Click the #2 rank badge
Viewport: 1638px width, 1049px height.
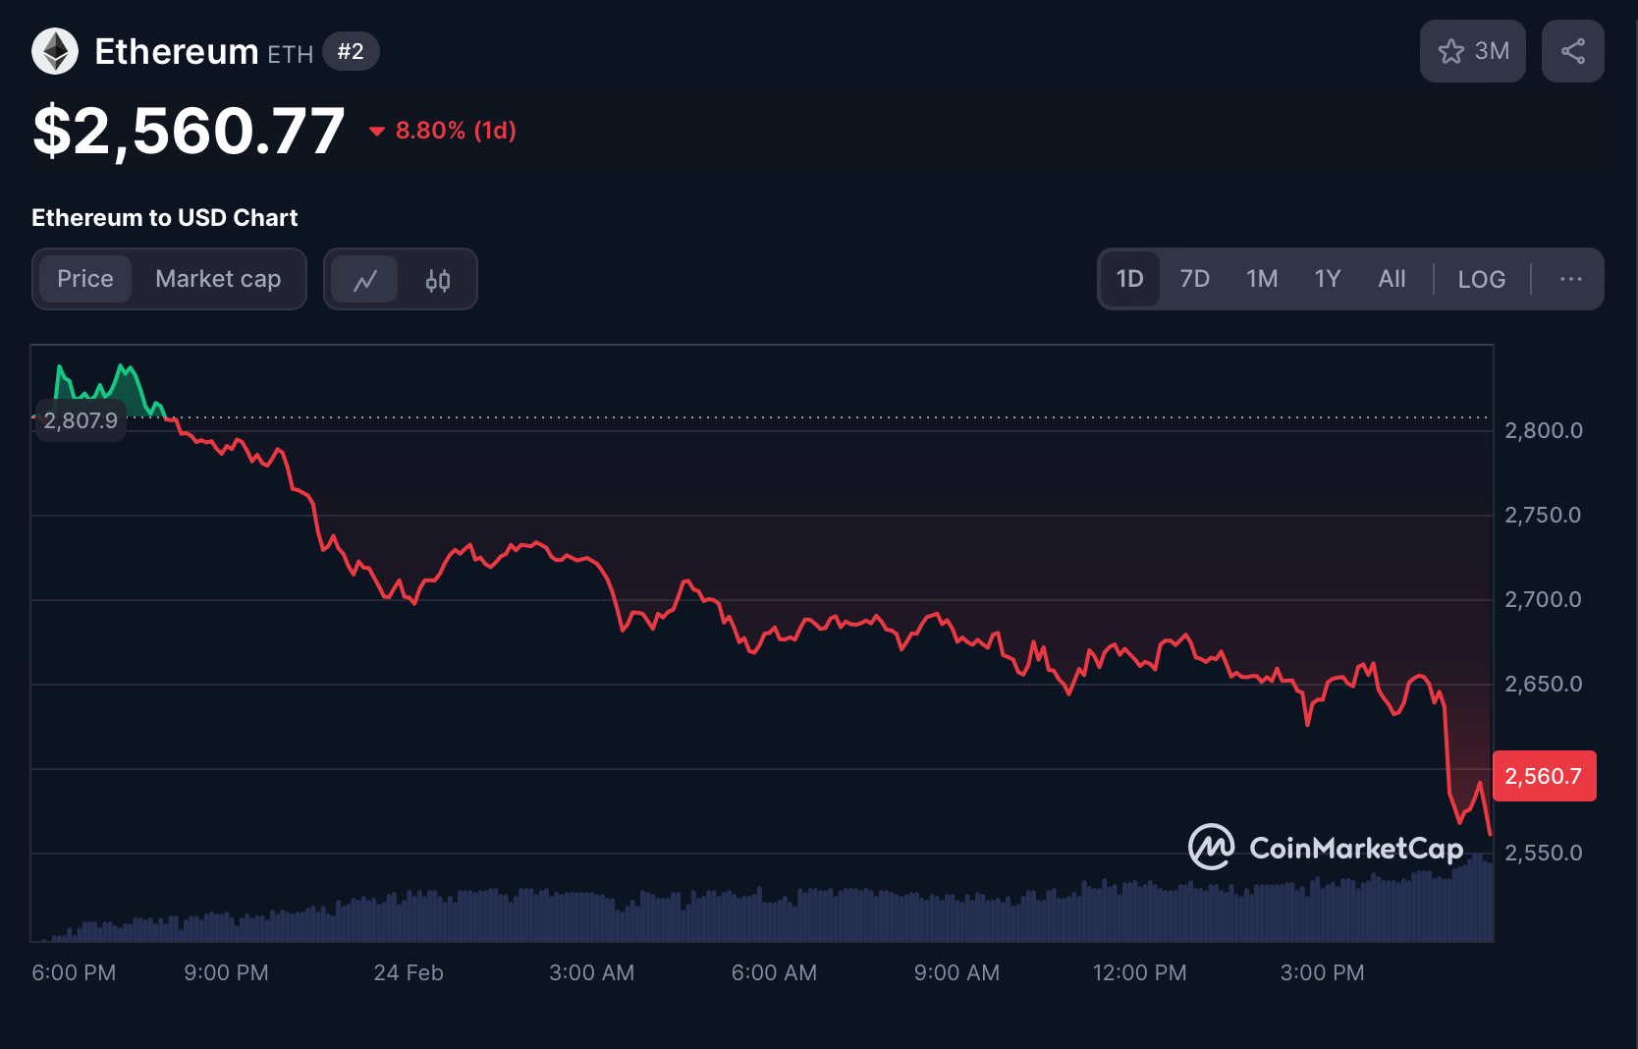point(351,51)
